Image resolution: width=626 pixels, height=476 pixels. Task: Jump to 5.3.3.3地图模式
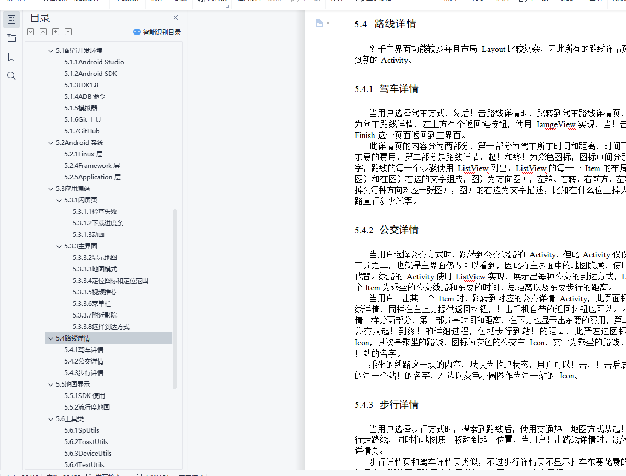[x=95, y=269]
